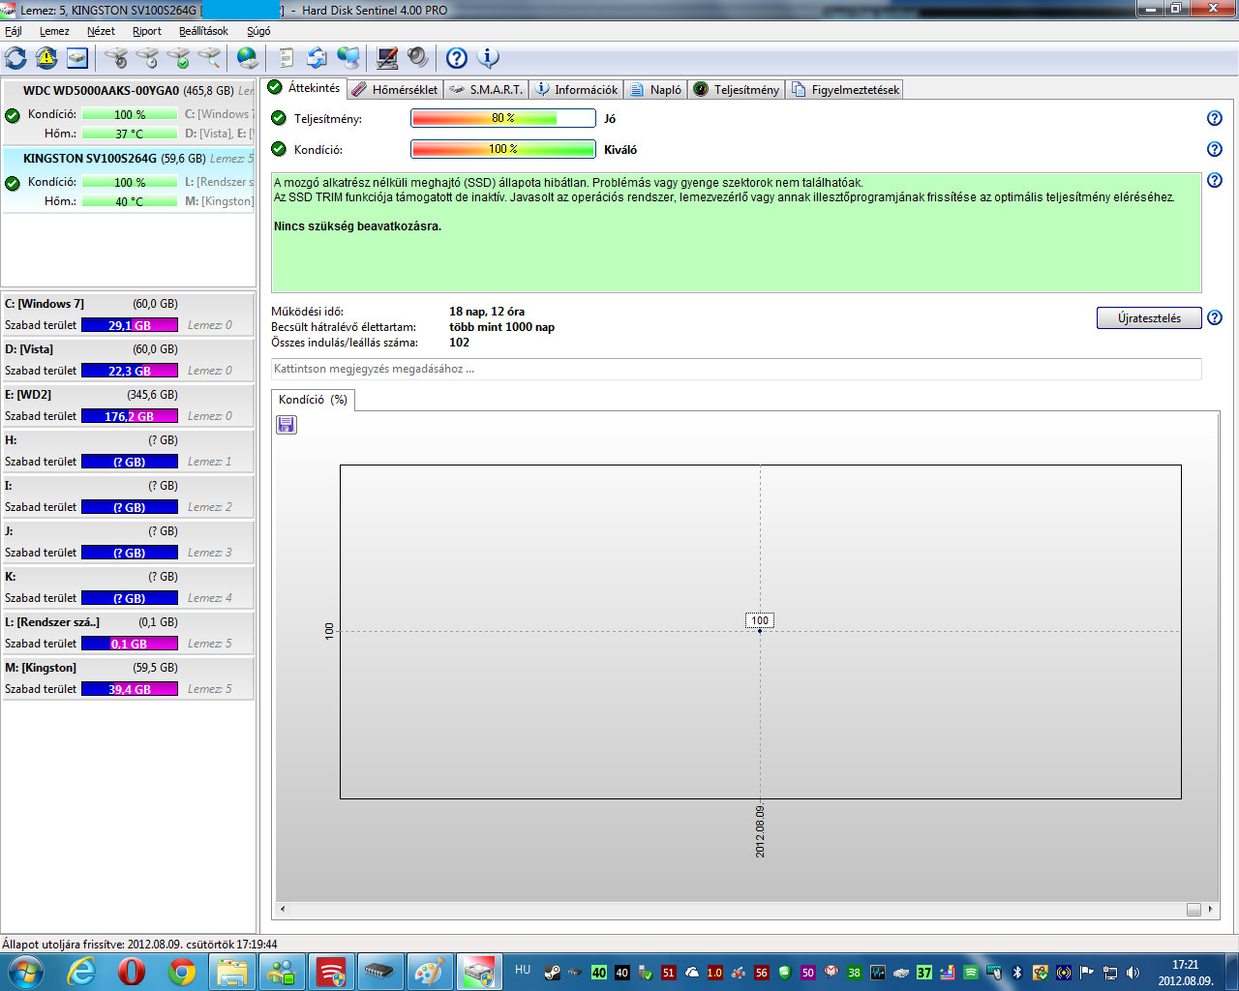Screen dimensions: 1239x991
Task: Click help icon beside Újratesztelés button
Action: (x=1215, y=317)
